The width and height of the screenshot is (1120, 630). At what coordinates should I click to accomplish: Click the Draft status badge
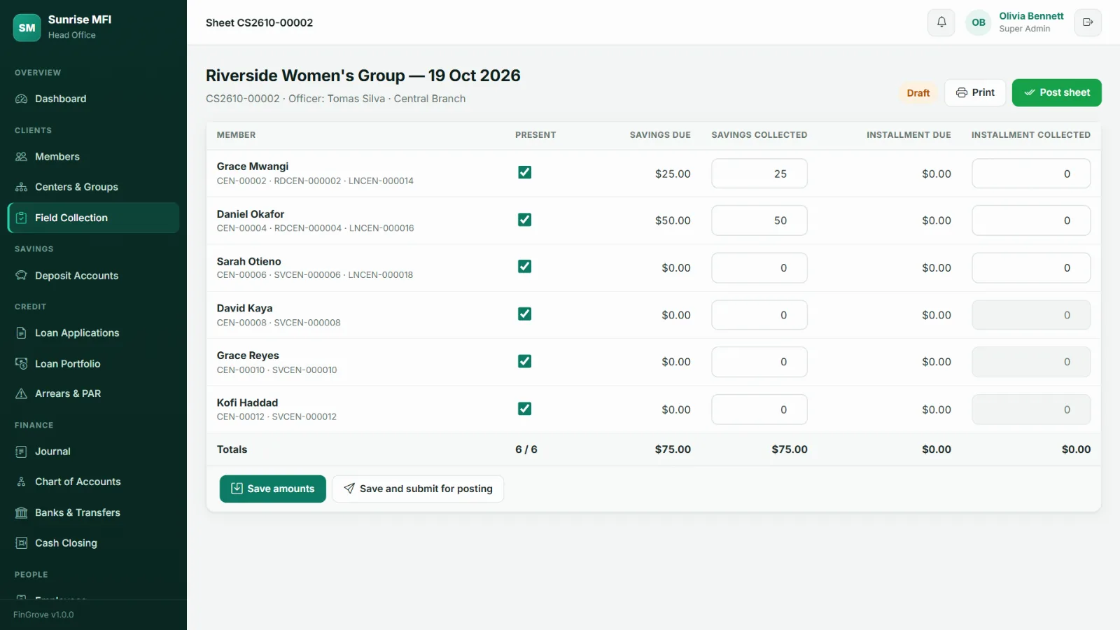click(918, 93)
